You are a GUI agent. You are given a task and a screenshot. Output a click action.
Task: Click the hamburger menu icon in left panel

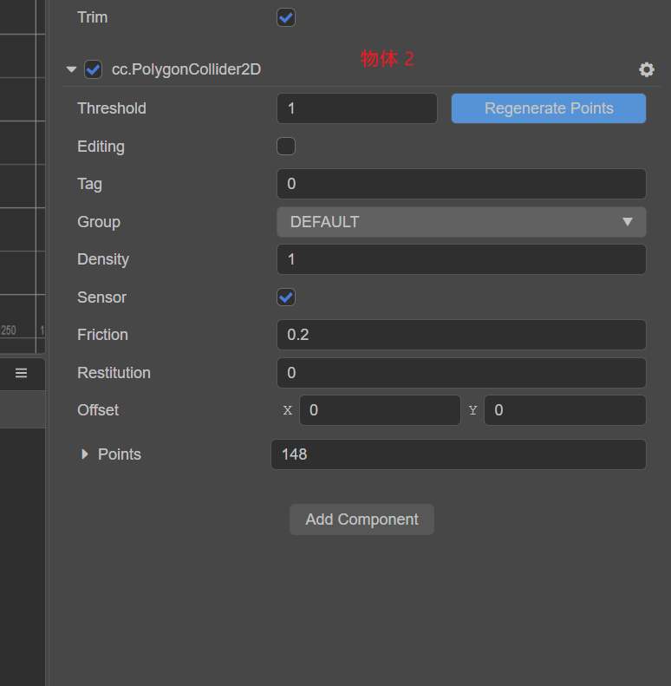click(x=21, y=373)
